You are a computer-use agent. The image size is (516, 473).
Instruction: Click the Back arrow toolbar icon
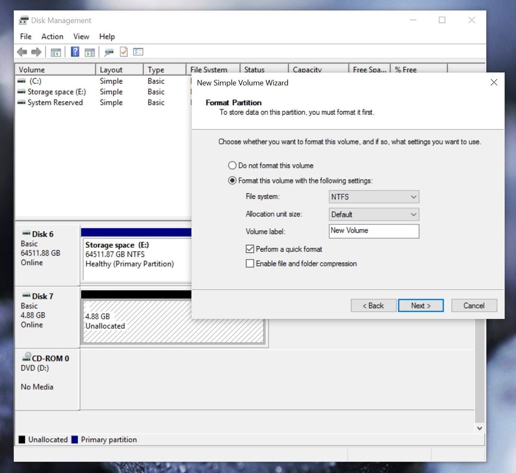click(x=22, y=52)
